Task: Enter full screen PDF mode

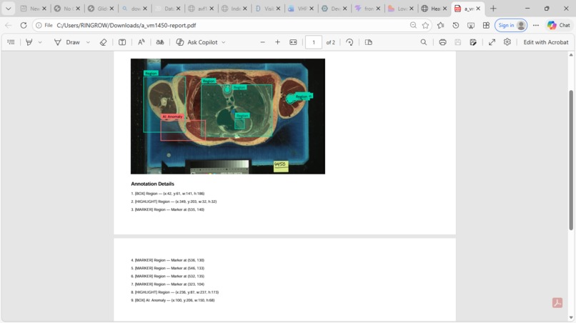Action: (x=492, y=42)
